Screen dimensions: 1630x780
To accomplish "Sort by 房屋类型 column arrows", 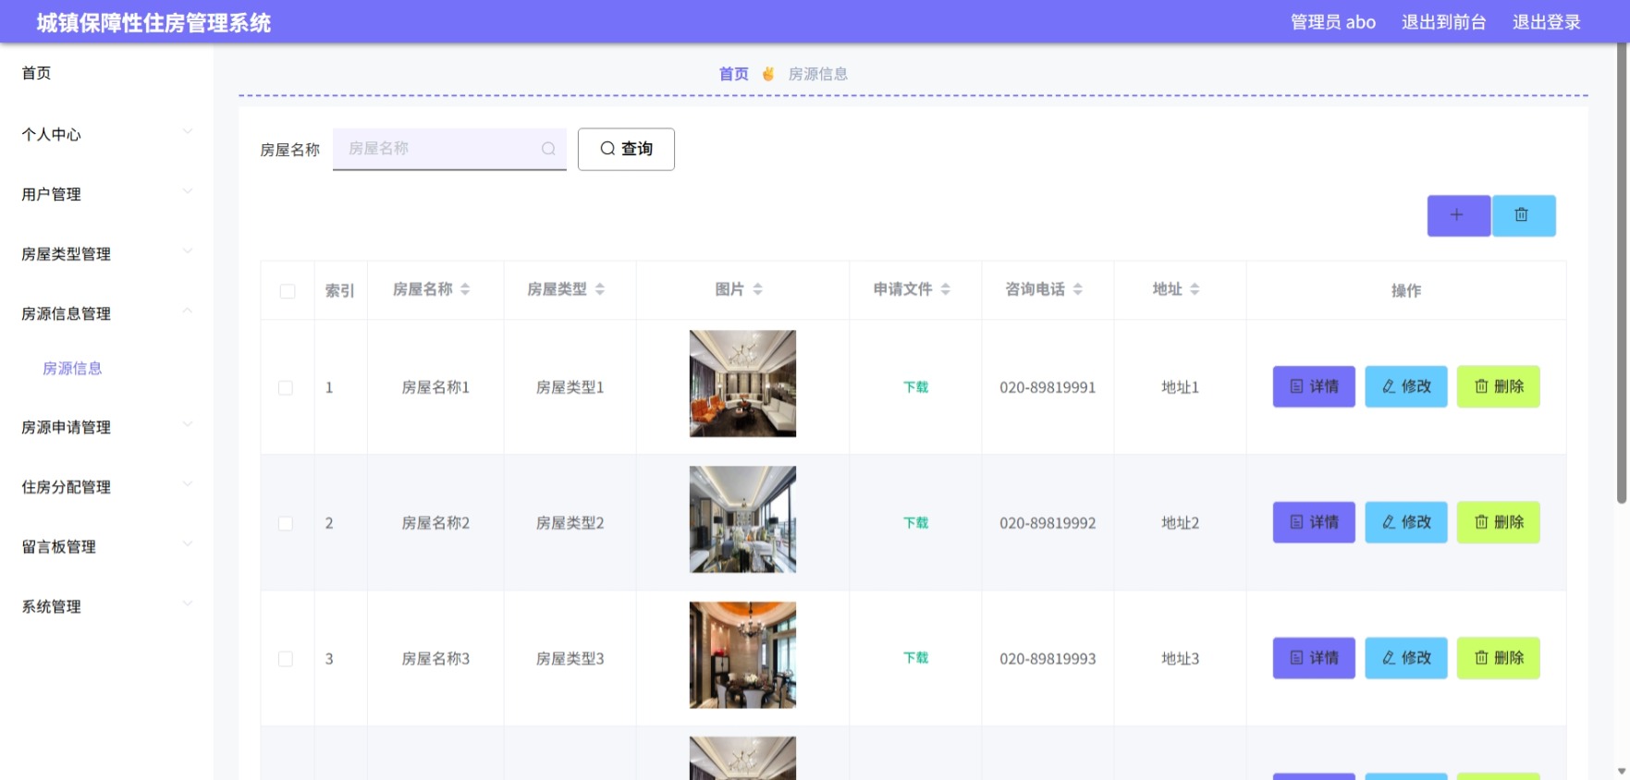I will pos(600,289).
